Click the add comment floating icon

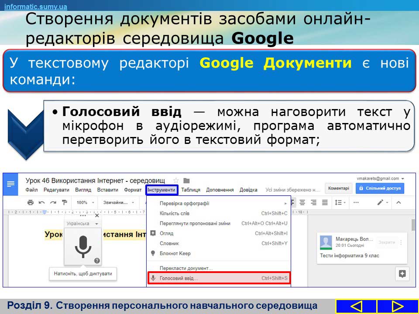point(402,274)
